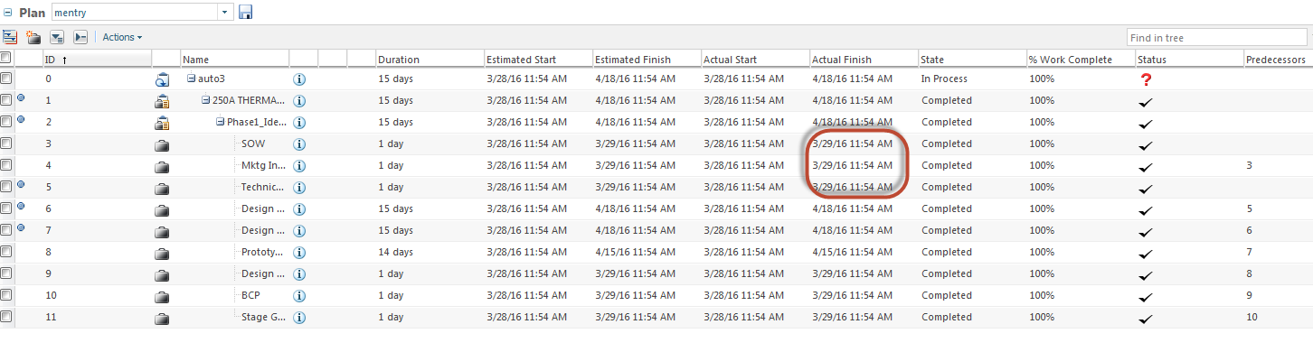Check the checkbox for row ID 1

point(6,100)
